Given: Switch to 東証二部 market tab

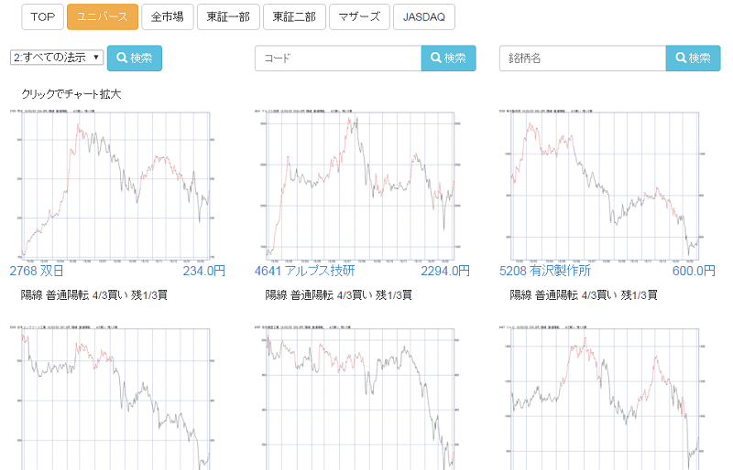Looking at the screenshot, I should click(293, 16).
